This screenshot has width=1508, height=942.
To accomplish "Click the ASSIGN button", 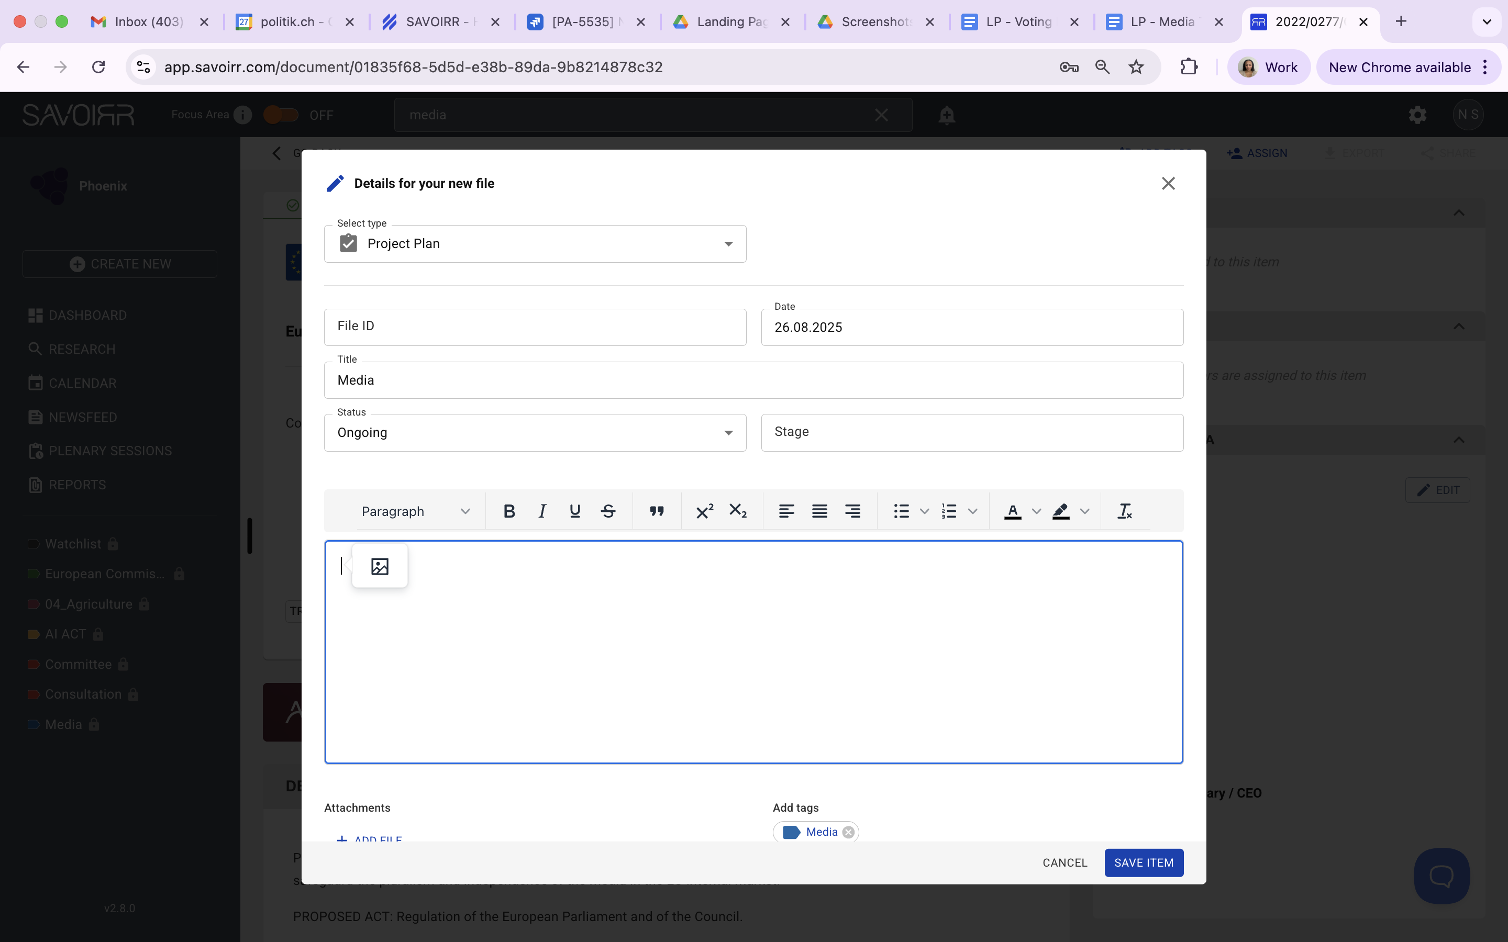I will point(1257,153).
